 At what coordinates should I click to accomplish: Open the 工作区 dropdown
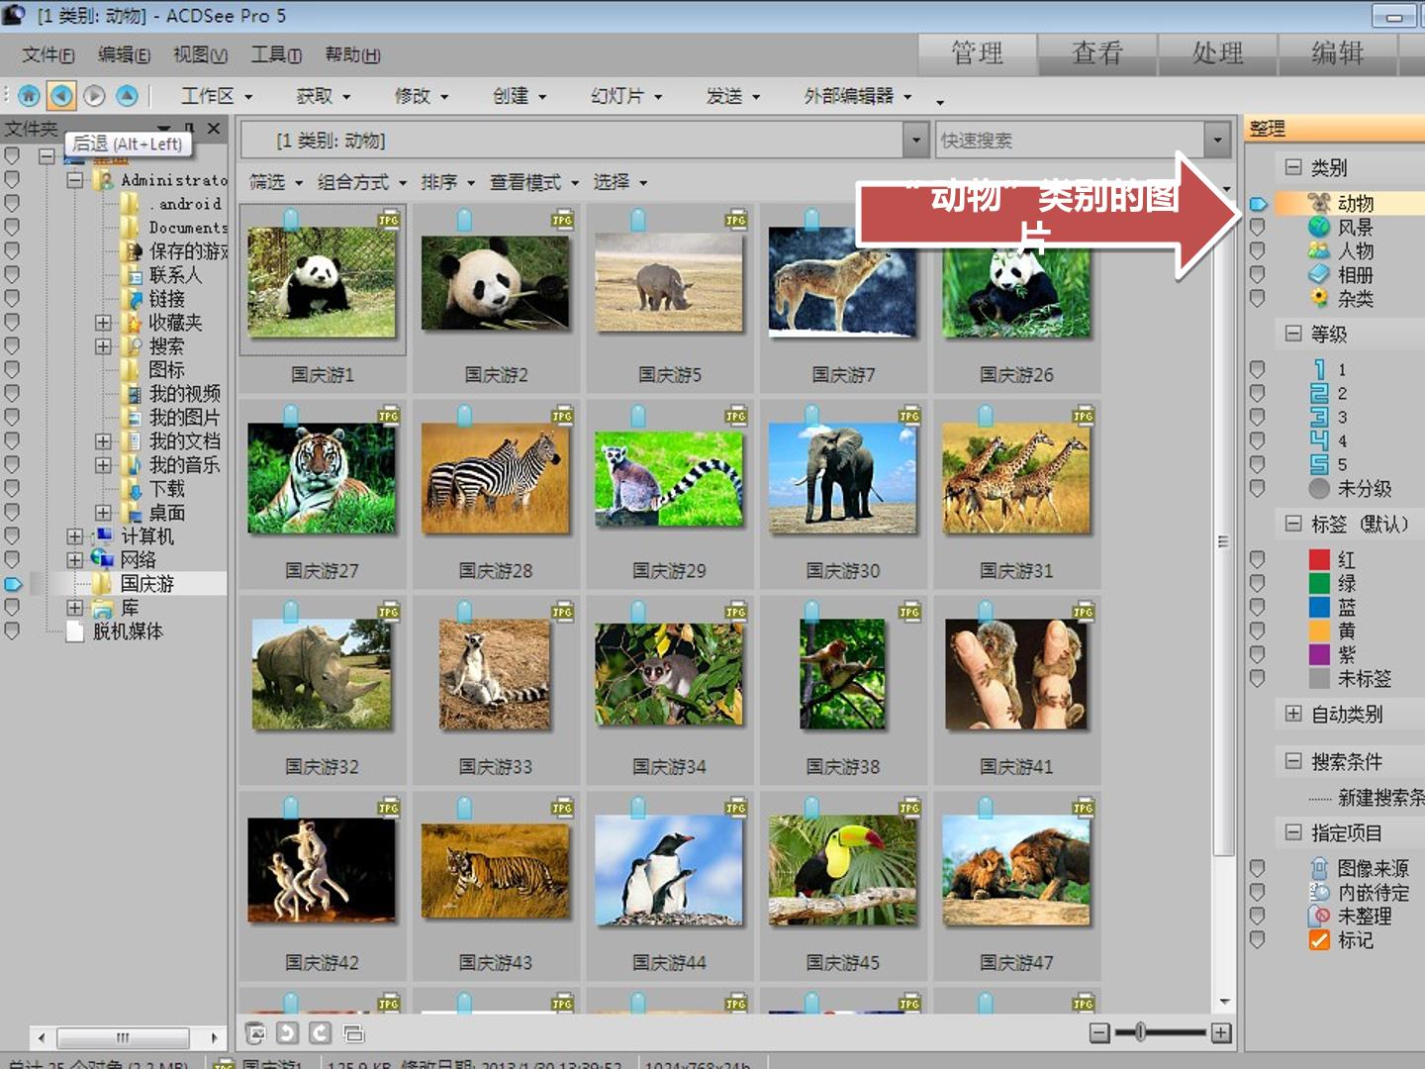coord(217,96)
